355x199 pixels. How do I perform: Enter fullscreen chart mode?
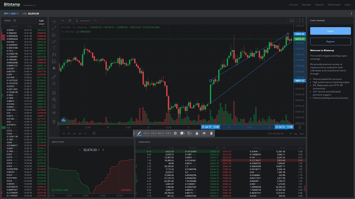[x=301, y=21]
